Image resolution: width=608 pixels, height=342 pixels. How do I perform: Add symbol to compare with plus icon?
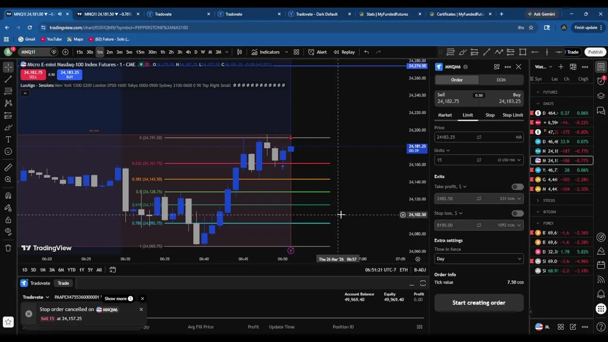pos(65,52)
